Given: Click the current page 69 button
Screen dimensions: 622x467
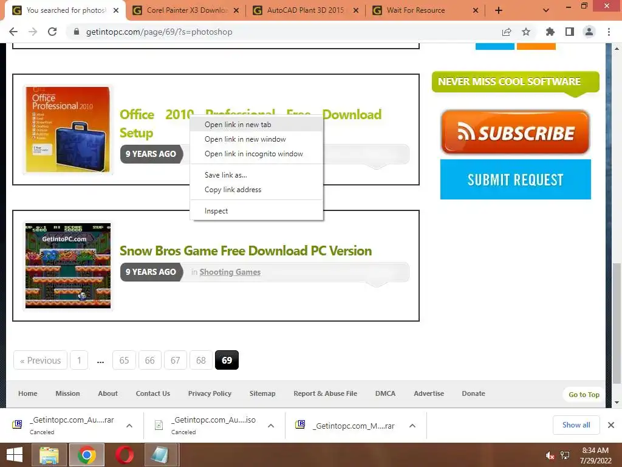Looking at the screenshot, I should click(227, 360).
